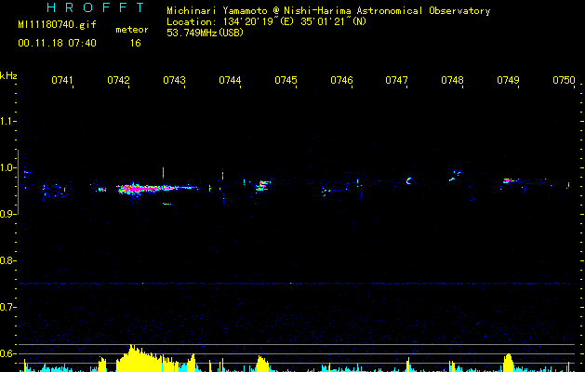The image size is (585, 372).
Task: Click the 53.749MHz(USB) frequency text
Action: click(206, 33)
